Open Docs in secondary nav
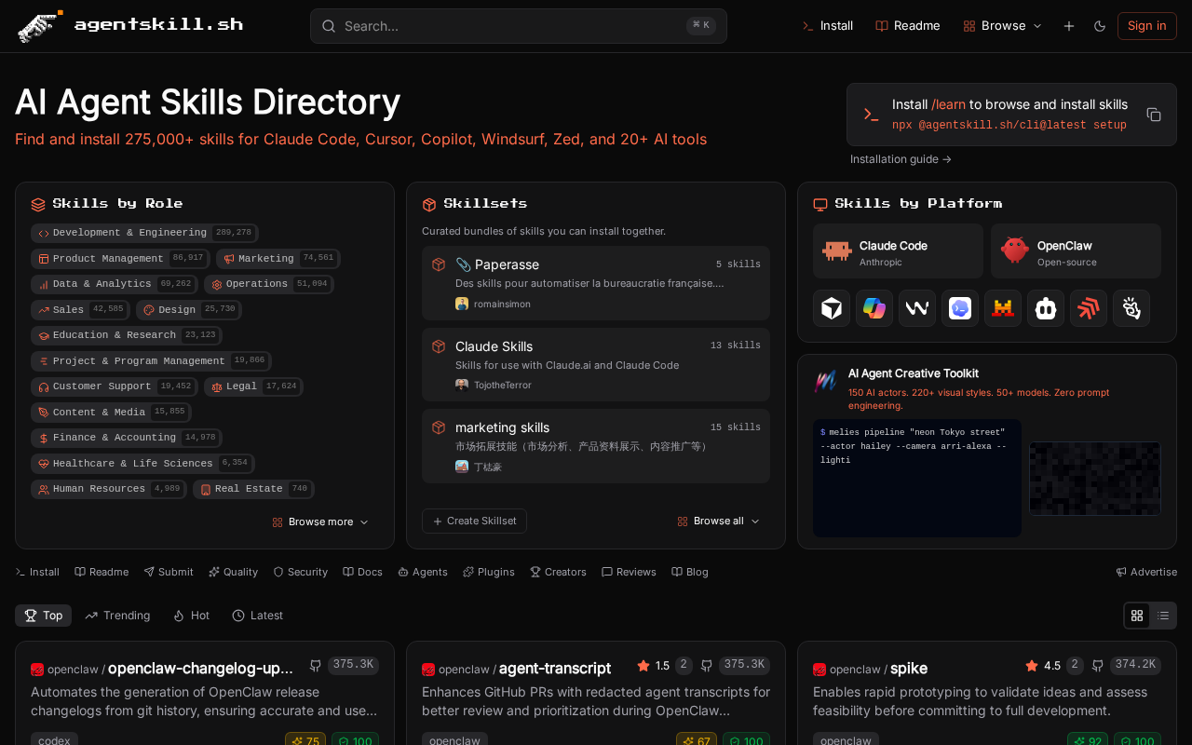 coord(362,572)
